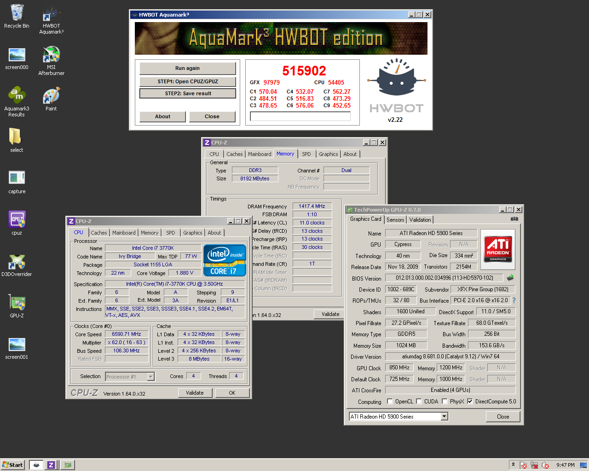Click Run again in Aquamark window
589x471 pixels.
pyautogui.click(x=187, y=68)
